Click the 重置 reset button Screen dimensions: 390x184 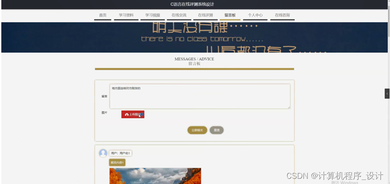pyautogui.click(x=216, y=130)
